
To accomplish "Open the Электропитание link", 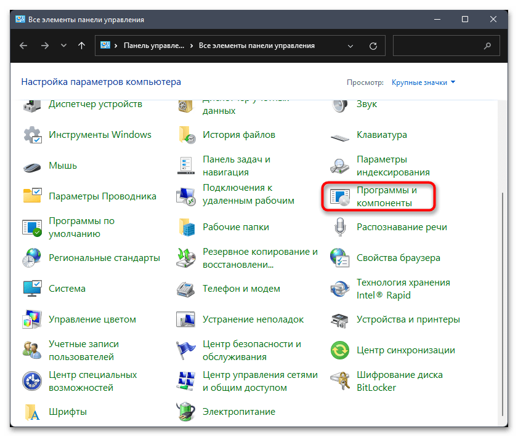I will tap(239, 412).
